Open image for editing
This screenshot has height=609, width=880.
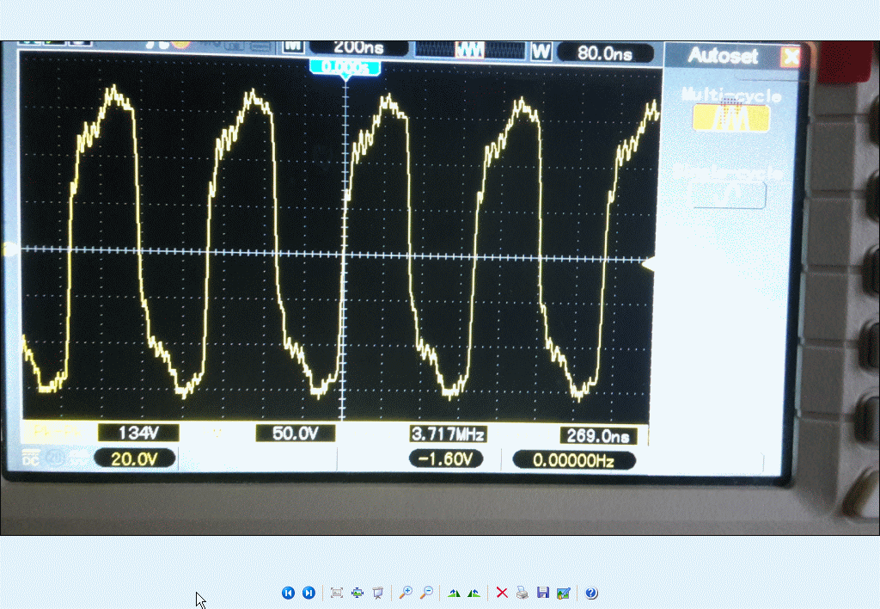click(x=564, y=593)
